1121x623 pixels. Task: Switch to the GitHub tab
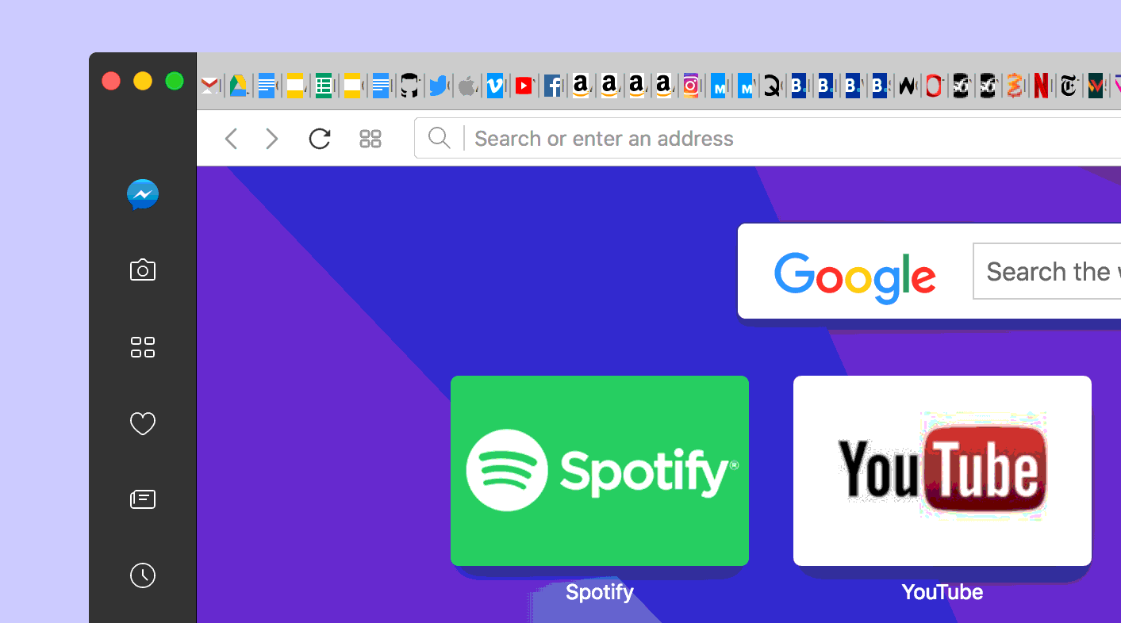pyautogui.click(x=409, y=86)
